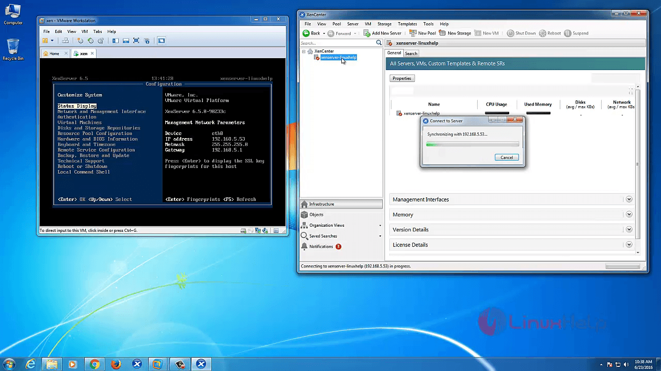This screenshot has height=371, width=661.
Task: Click the synchronizing progress bar
Action: (473, 145)
